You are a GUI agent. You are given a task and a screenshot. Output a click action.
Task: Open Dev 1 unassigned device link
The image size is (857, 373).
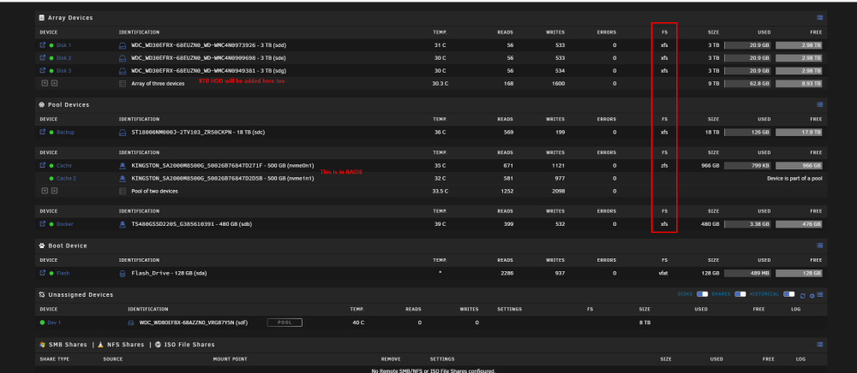54,323
